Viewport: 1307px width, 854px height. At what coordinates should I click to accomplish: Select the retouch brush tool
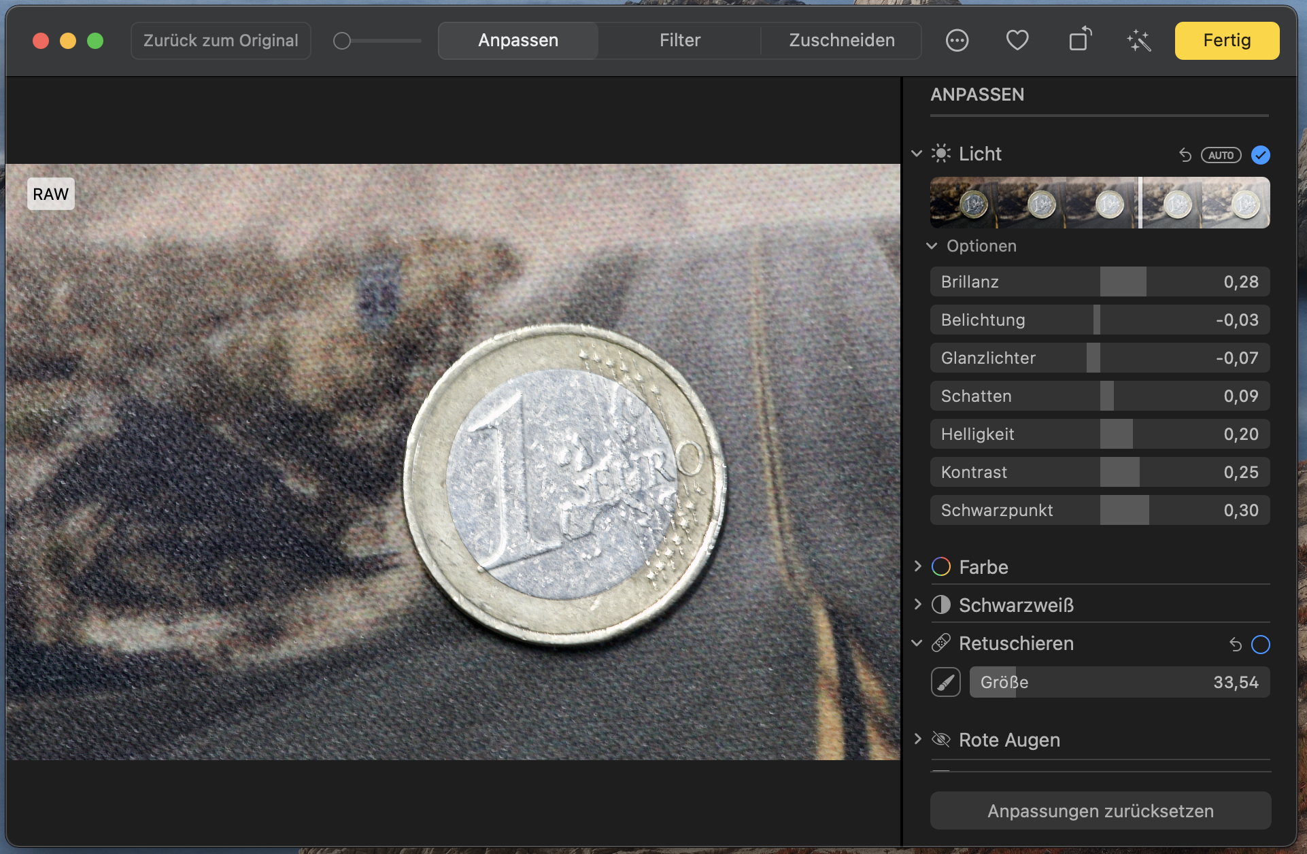tap(945, 682)
